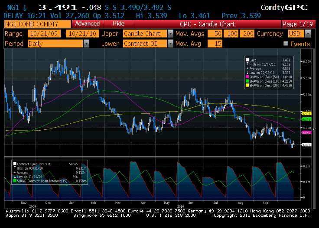The height and width of the screenshot is (228, 319).
Task: Click the Low on 10/19/10 legend marker
Action: coord(247,72)
